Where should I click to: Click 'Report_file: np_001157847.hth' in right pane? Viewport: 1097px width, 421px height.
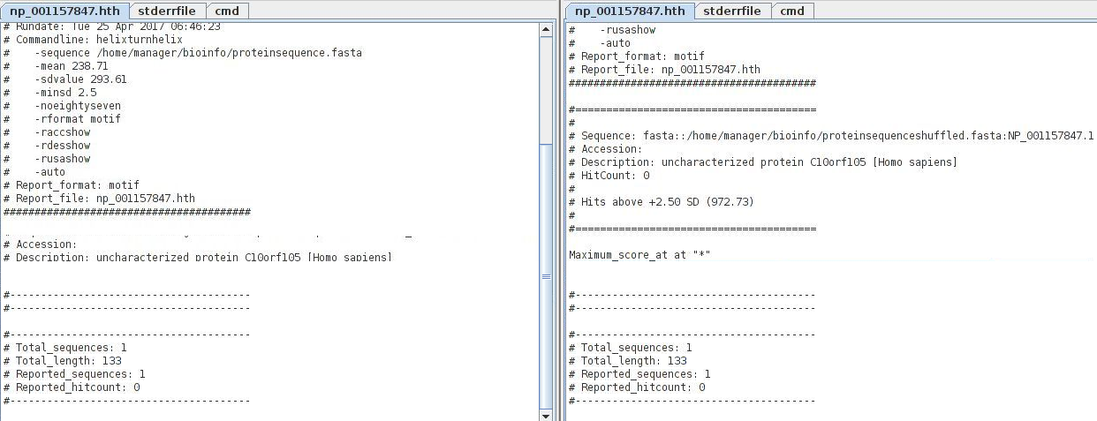(x=670, y=70)
